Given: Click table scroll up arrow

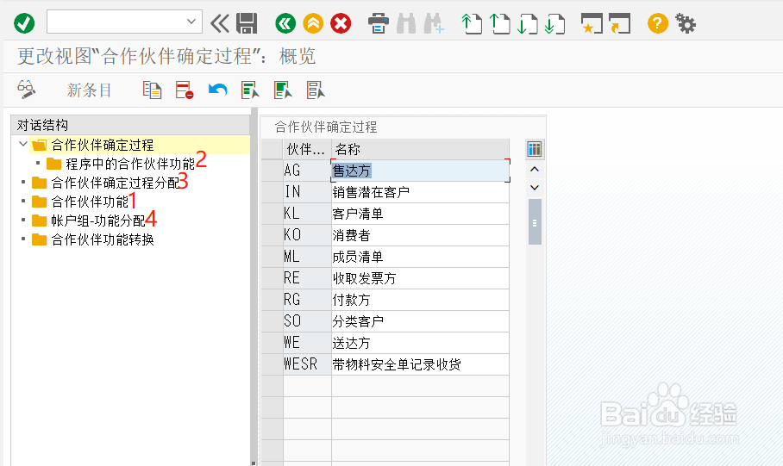Looking at the screenshot, I should 535,169.
